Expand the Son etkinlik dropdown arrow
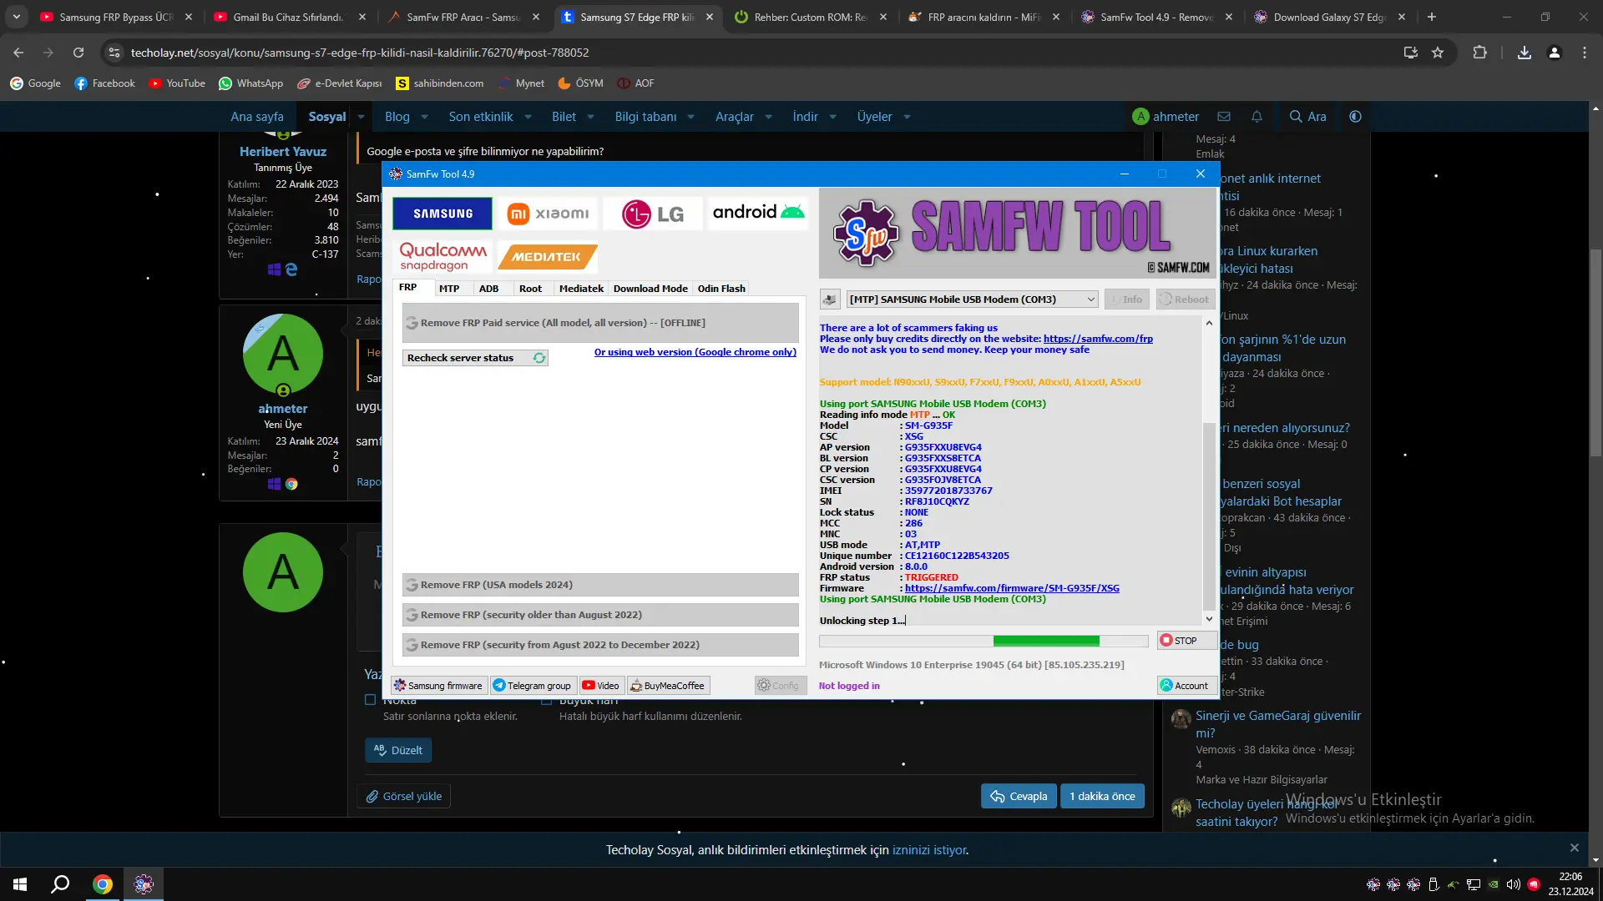This screenshot has height=901, width=1603. [528, 117]
